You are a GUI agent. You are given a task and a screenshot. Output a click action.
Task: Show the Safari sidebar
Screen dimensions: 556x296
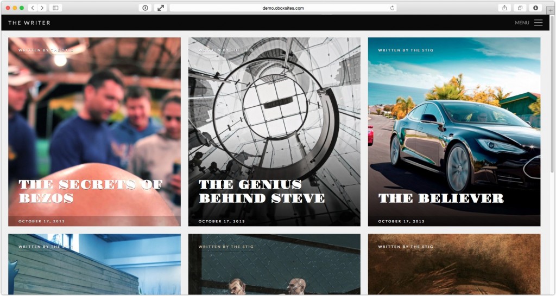[x=56, y=8]
